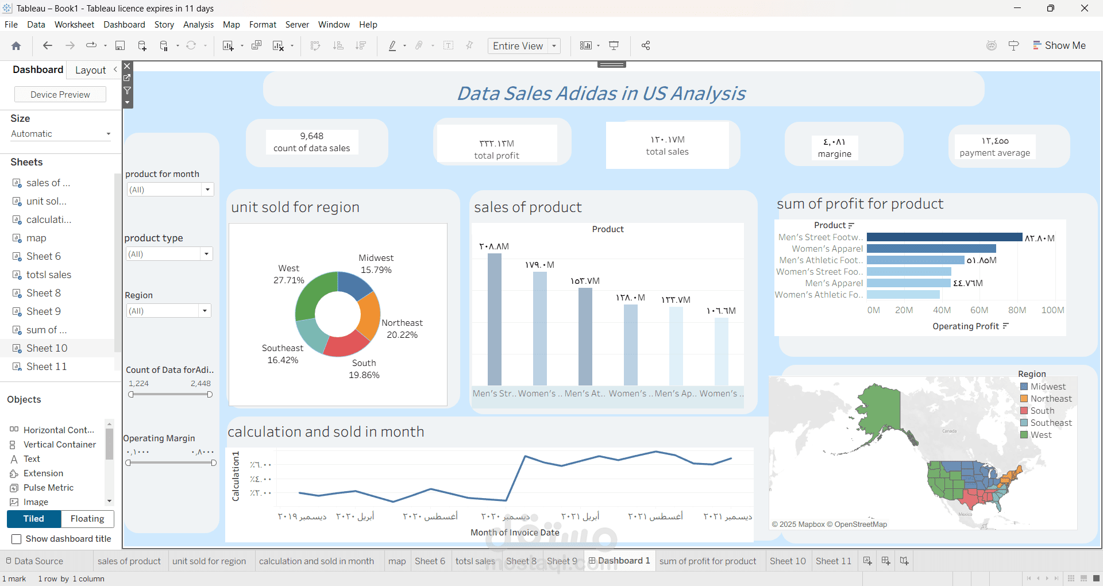Screen dimensions: 1103x586
Task: Expand the product for month filter dropdown
Action: point(207,190)
